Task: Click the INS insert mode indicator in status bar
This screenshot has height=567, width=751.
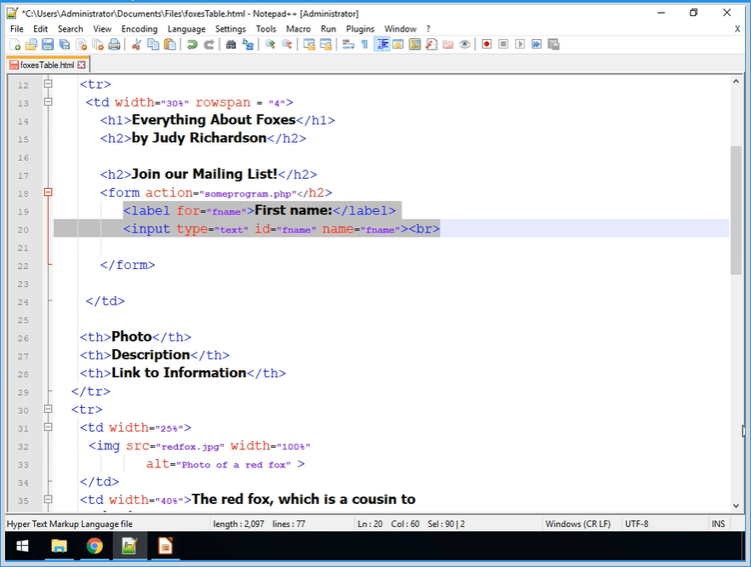Action: point(718,524)
